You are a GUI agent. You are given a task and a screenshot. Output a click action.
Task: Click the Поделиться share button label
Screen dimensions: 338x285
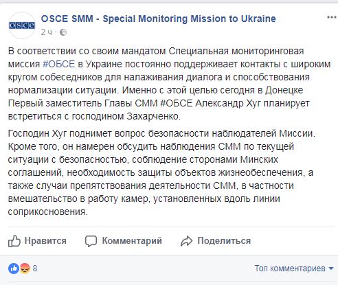click(x=224, y=241)
